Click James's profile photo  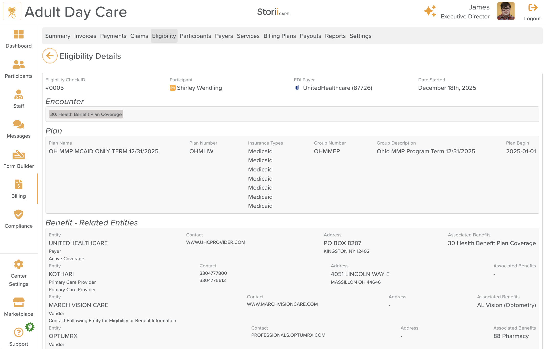(506, 11)
